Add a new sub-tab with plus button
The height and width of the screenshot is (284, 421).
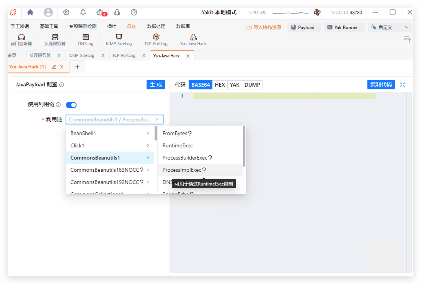77,67
